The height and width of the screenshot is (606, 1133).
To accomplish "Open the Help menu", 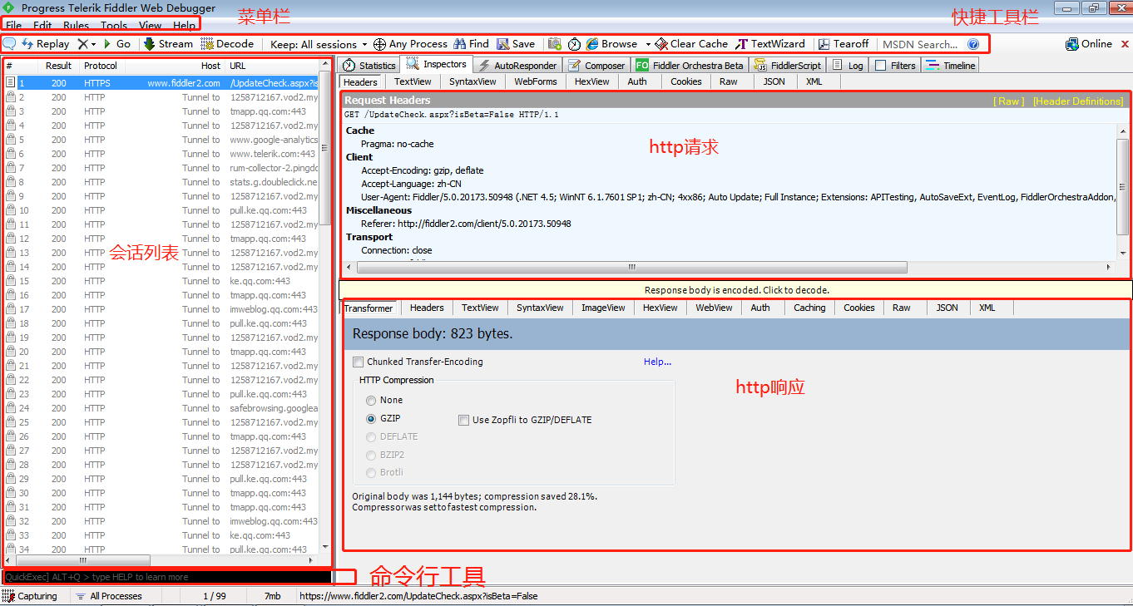I will click(185, 26).
